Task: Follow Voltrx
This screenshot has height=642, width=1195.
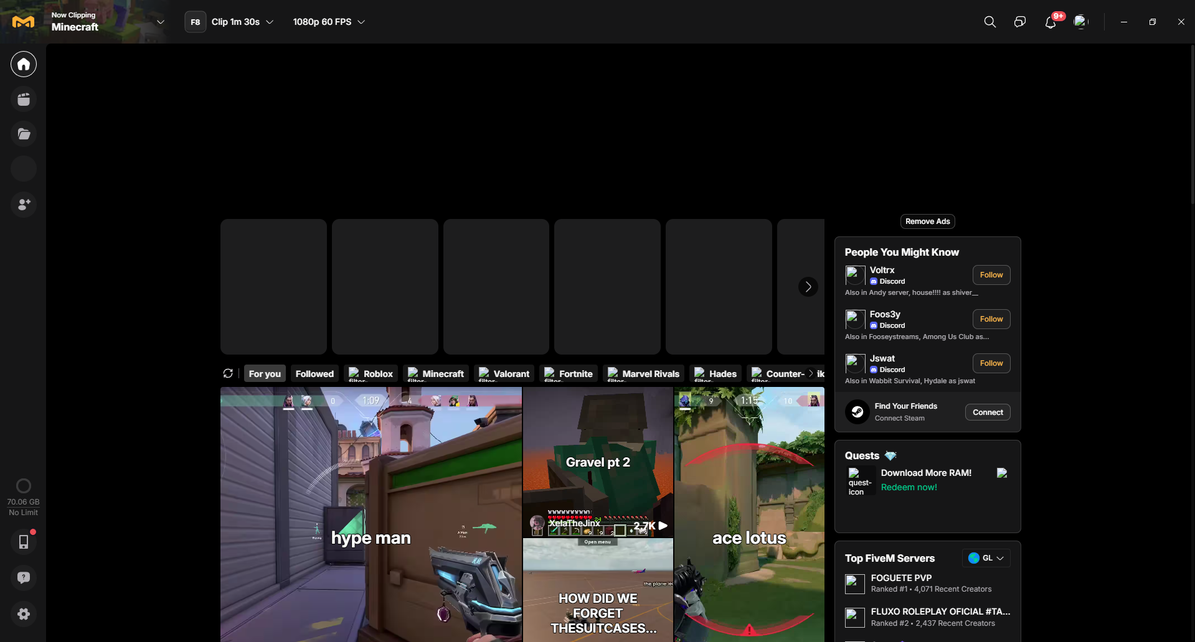Action: click(991, 275)
